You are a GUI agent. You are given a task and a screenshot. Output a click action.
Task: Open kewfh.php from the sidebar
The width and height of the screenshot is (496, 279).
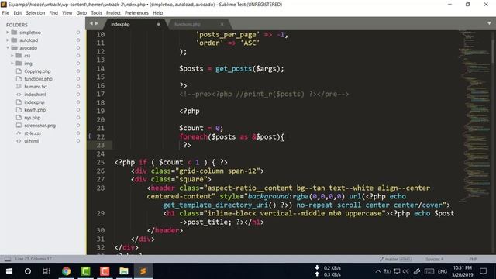[35, 110]
